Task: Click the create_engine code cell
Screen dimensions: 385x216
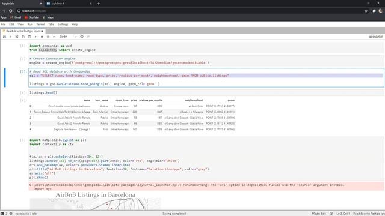Action: (x=206, y=61)
